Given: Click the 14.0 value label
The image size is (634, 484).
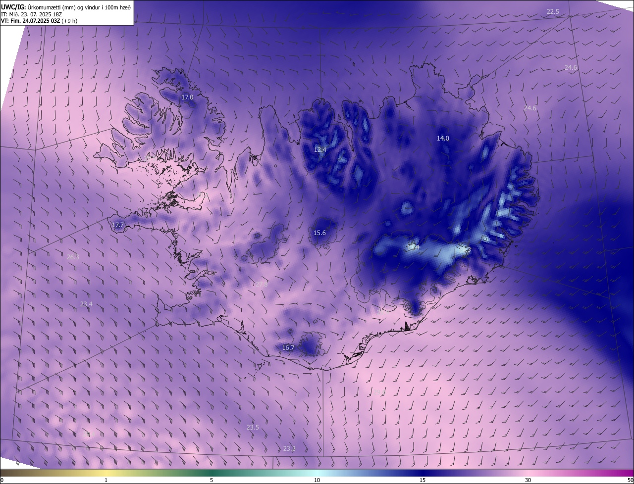Looking at the screenshot, I should pyautogui.click(x=443, y=139).
